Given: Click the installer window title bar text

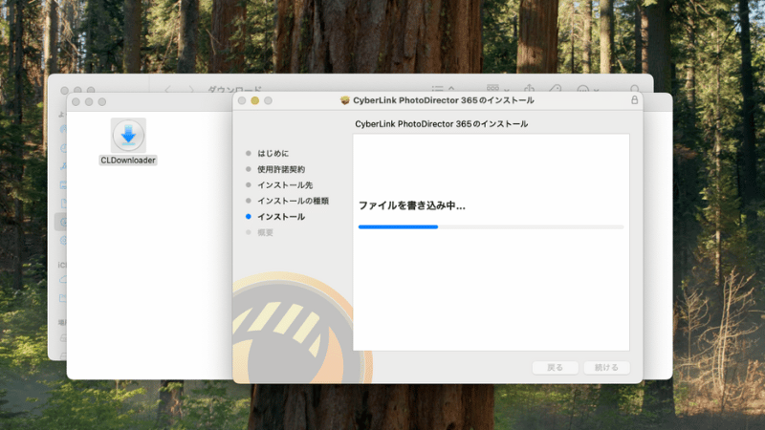Looking at the screenshot, I should click(443, 100).
